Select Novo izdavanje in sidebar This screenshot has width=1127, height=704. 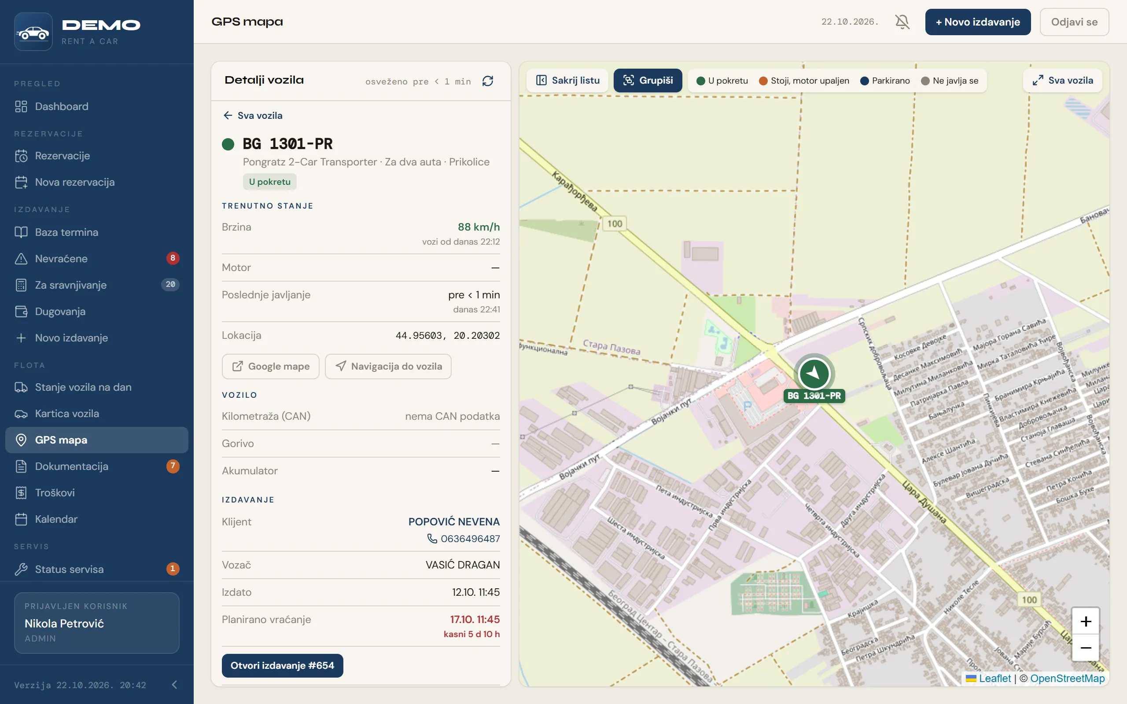pos(97,338)
